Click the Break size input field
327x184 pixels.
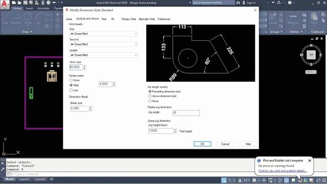click(79, 108)
